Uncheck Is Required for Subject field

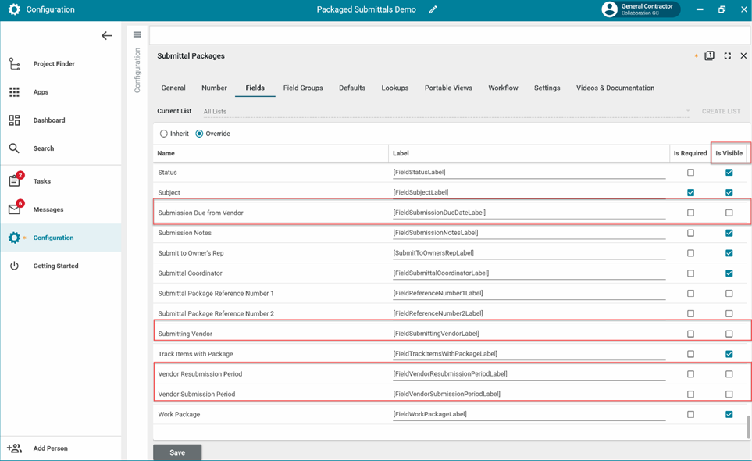click(x=690, y=192)
